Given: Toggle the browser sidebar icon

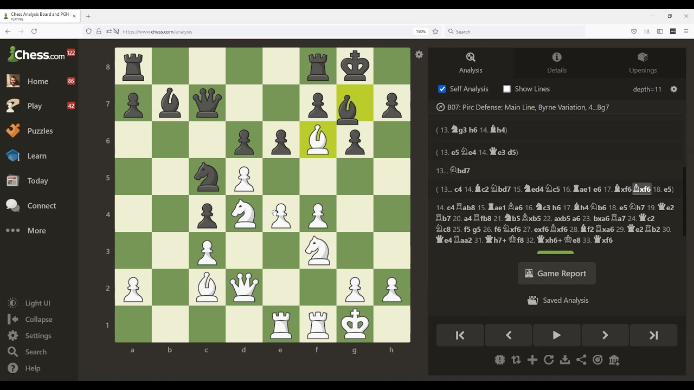Looking at the screenshot, I should pyautogui.click(x=660, y=31).
